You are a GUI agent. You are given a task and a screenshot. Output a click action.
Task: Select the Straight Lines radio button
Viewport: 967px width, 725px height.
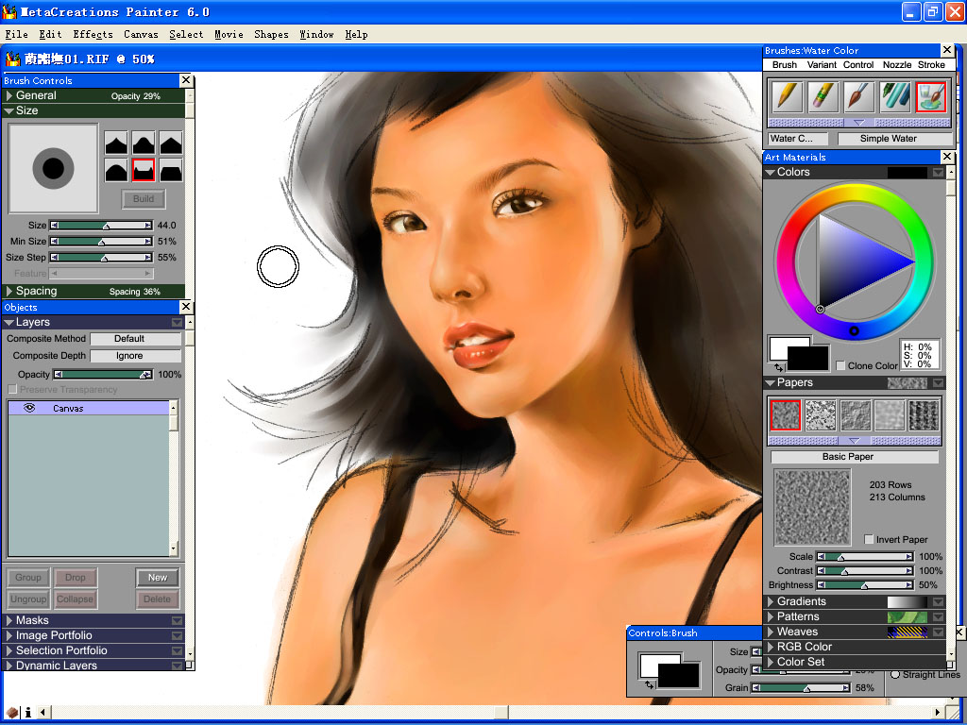pyautogui.click(x=895, y=674)
